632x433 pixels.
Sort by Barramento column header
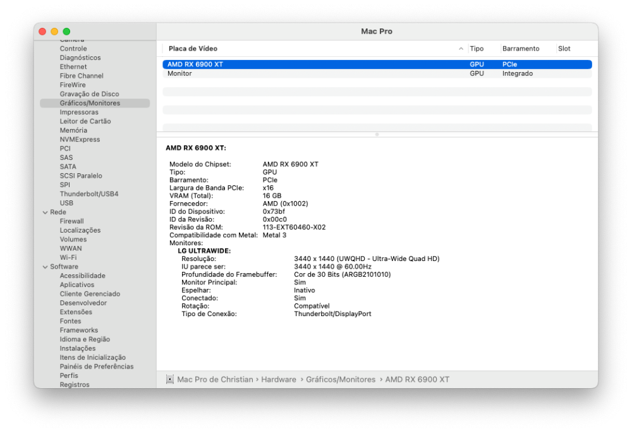(x=520, y=49)
